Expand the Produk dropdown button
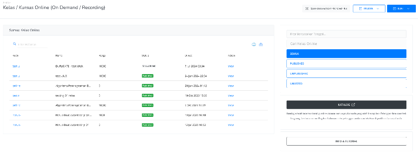This screenshot has height=167, width=418. click(x=369, y=9)
